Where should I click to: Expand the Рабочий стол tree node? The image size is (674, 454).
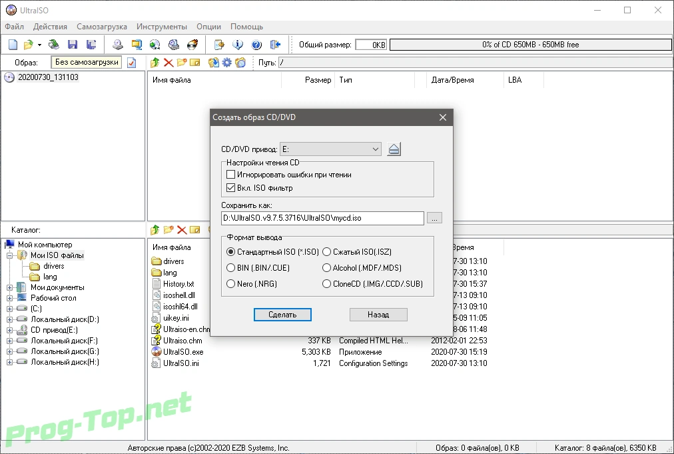coord(9,298)
